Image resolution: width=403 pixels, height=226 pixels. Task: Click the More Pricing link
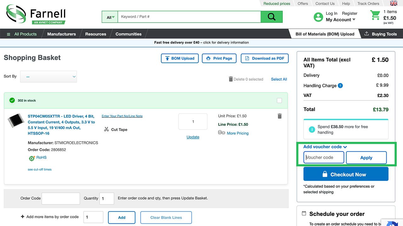238,133
